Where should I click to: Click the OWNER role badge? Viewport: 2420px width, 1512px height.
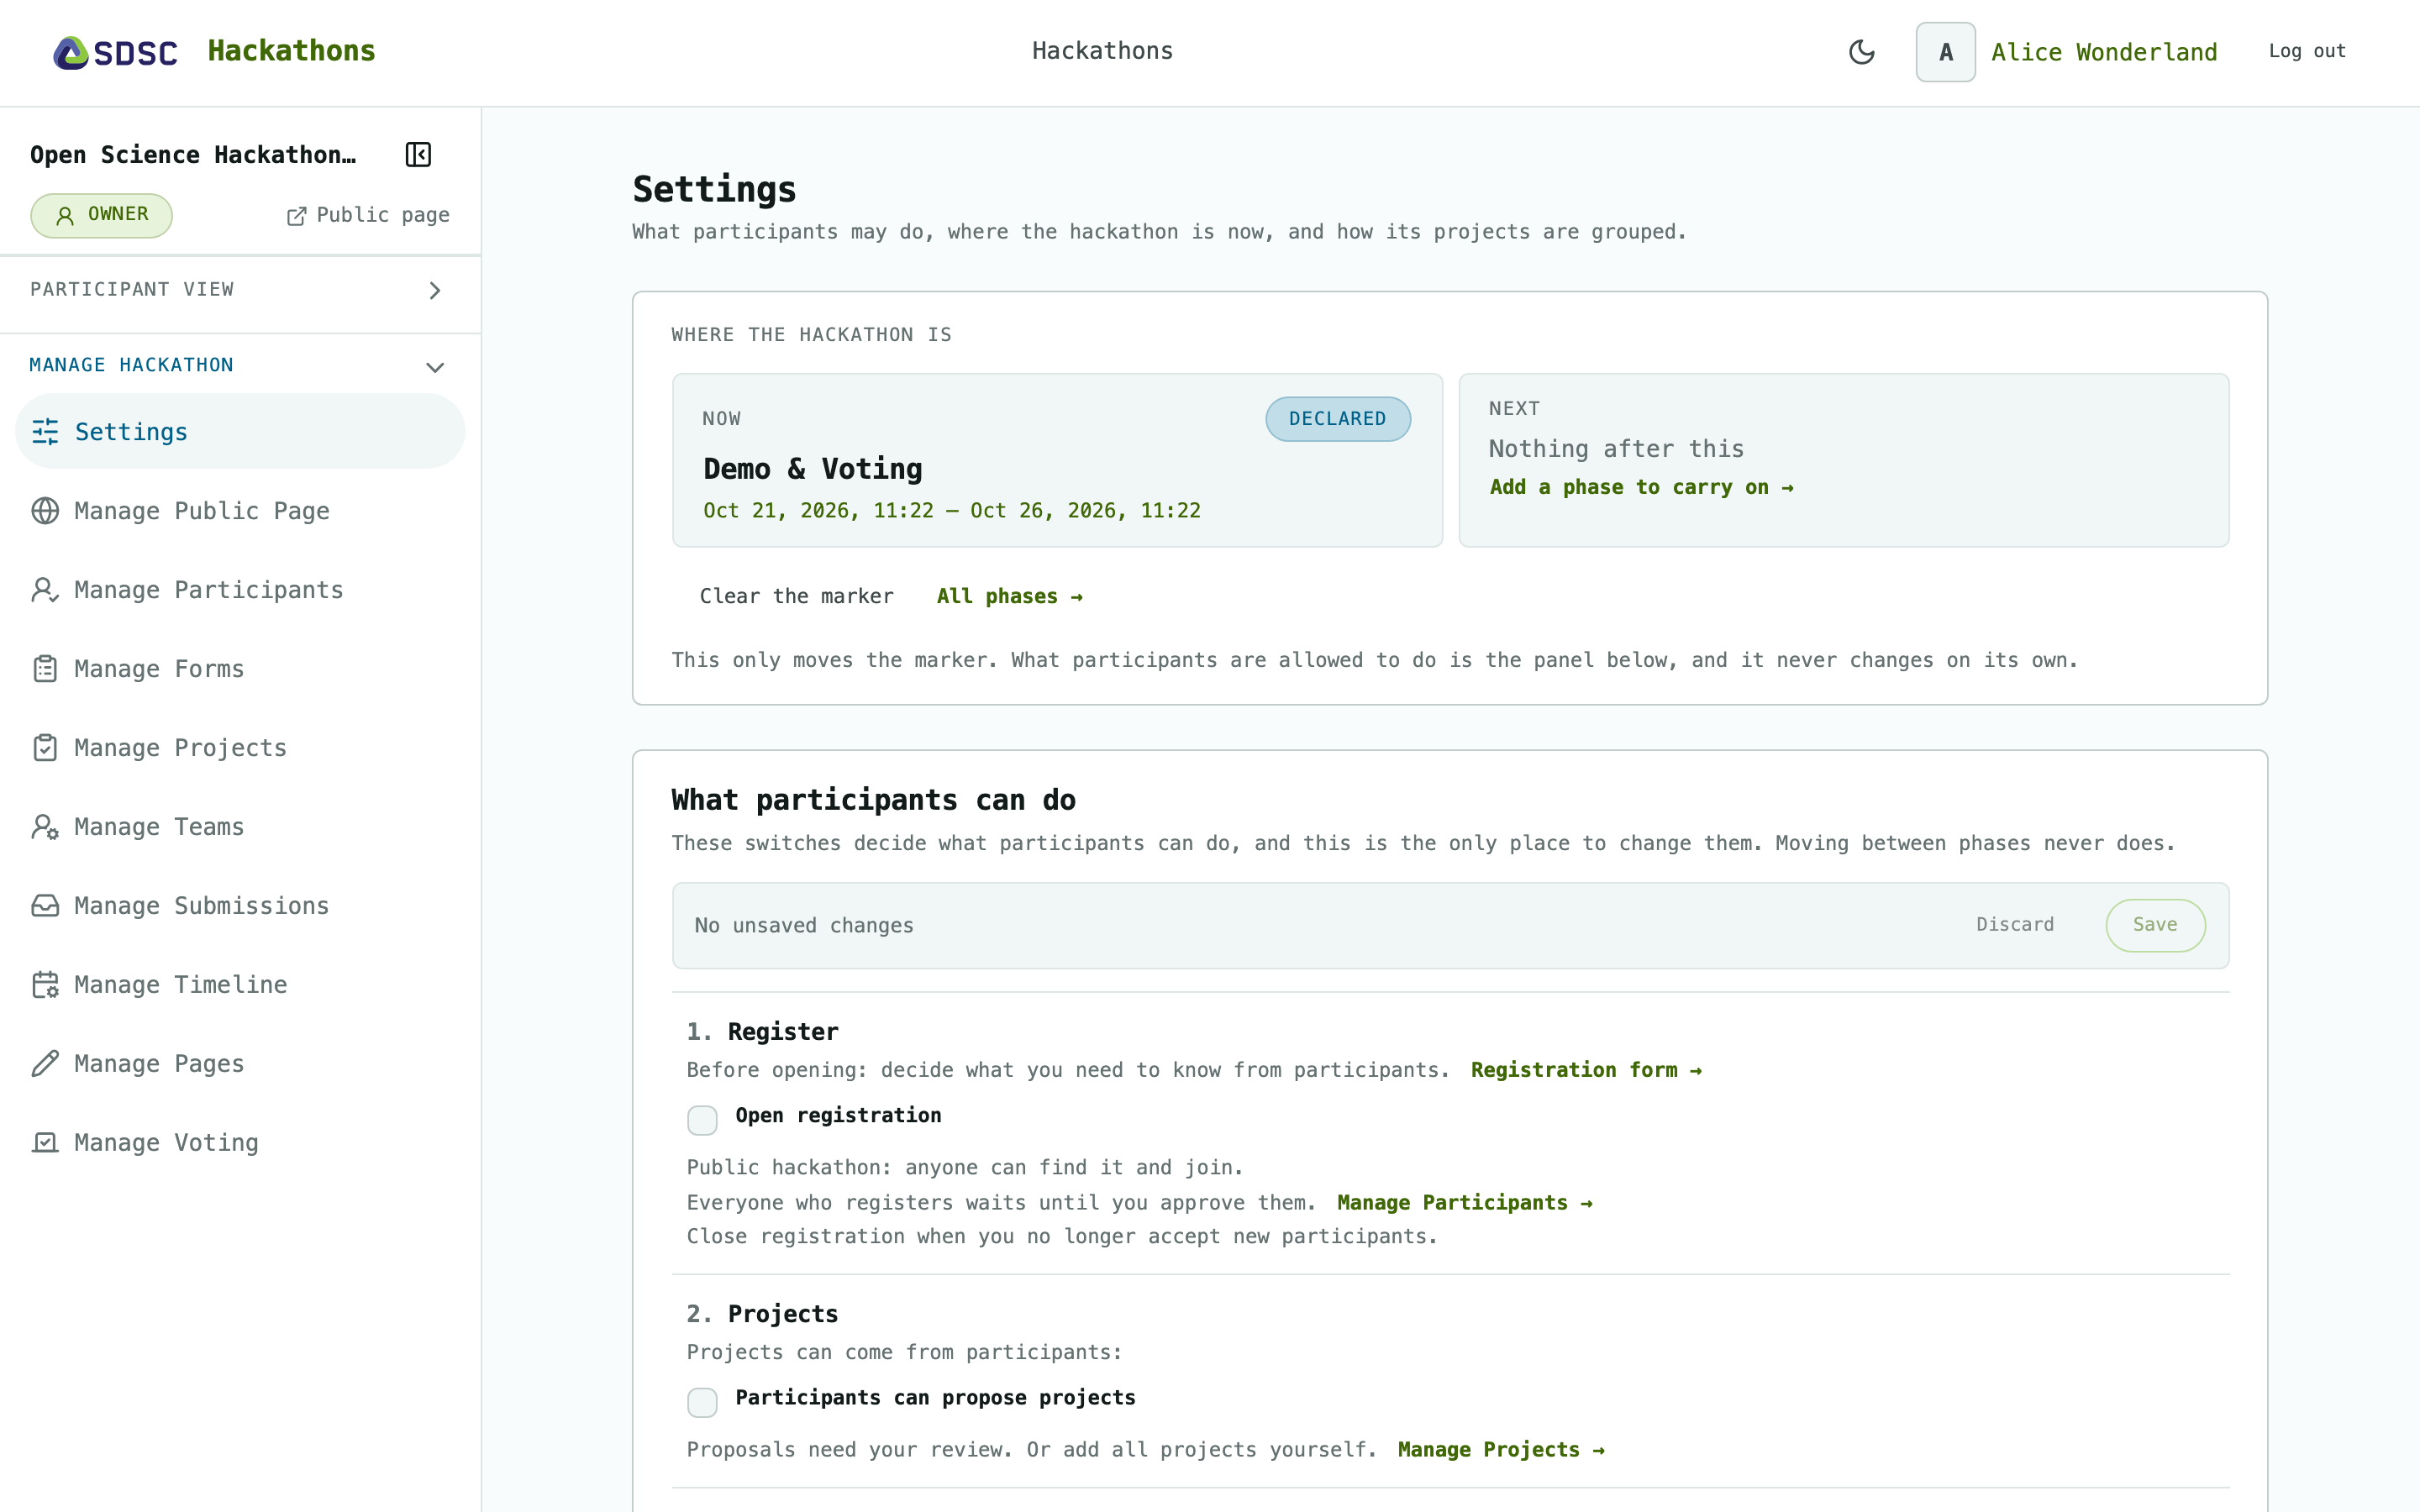click(101, 215)
